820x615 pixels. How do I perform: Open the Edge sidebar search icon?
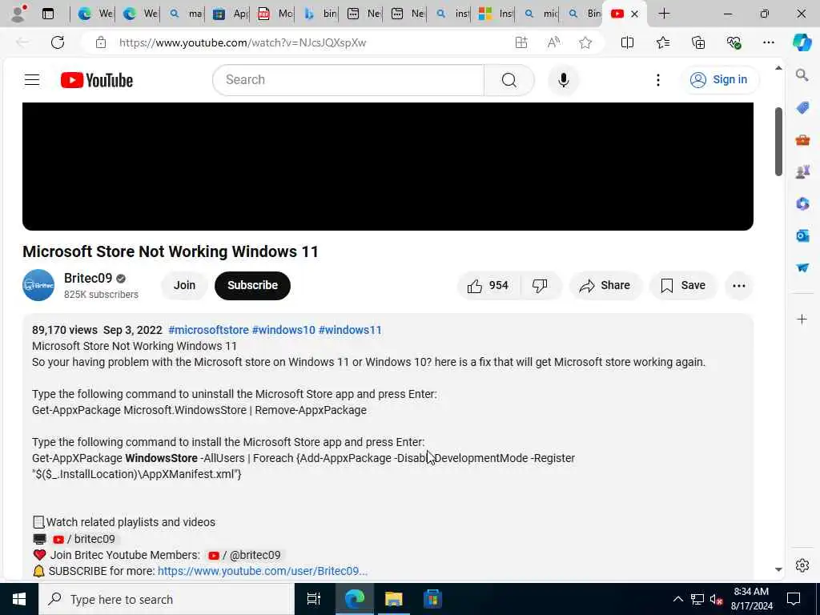(802, 75)
